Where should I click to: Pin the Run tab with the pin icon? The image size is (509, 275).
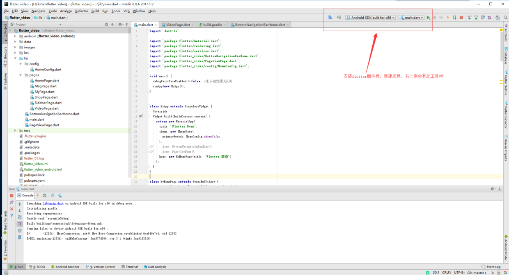pos(11,202)
